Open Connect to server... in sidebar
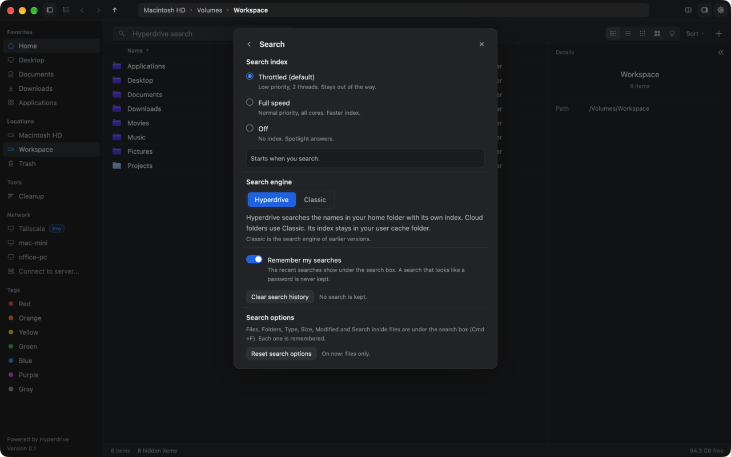The image size is (731, 457). coord(51,271)
